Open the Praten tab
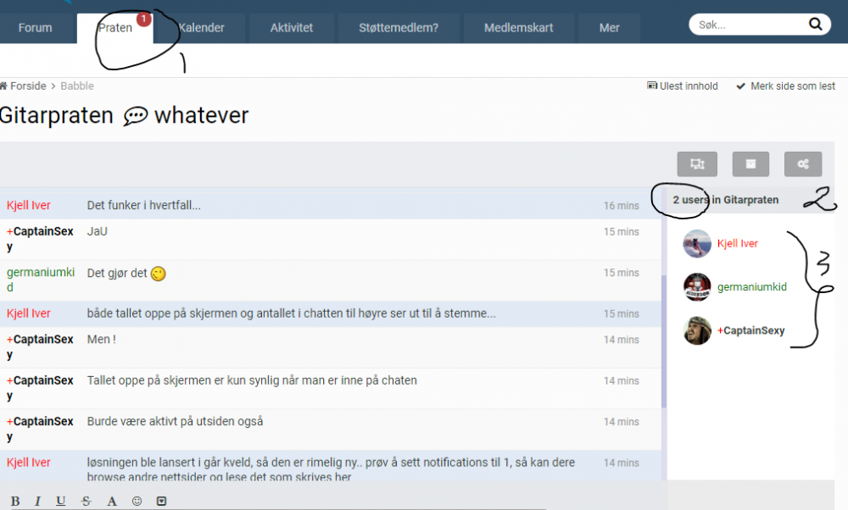Viewport: 848px width, 510px height. pyautogui.click(x=115, y=28)
